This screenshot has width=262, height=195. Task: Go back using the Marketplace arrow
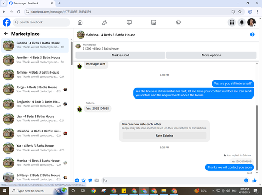pos(6,34)
